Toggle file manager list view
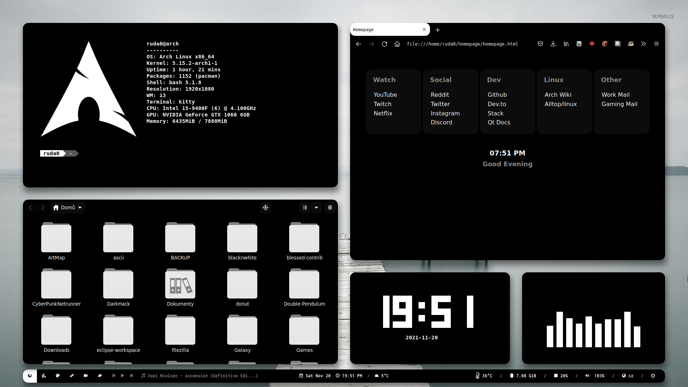 pyautogui.click(x=305, y=207)
